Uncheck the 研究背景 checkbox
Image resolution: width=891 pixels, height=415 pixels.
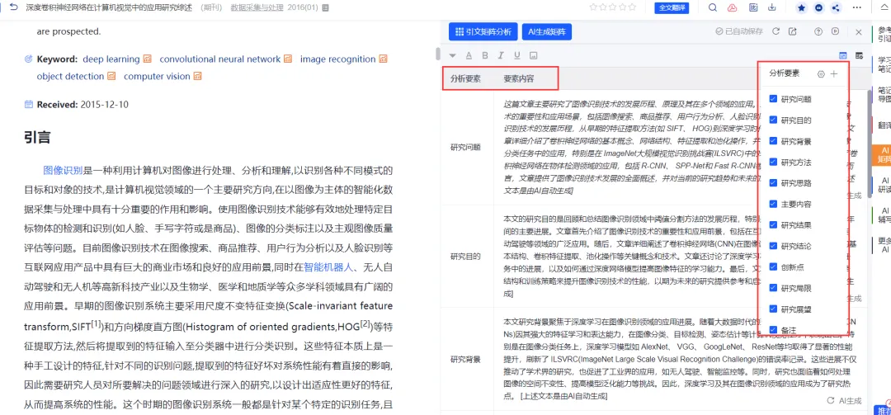coord(773,141)
